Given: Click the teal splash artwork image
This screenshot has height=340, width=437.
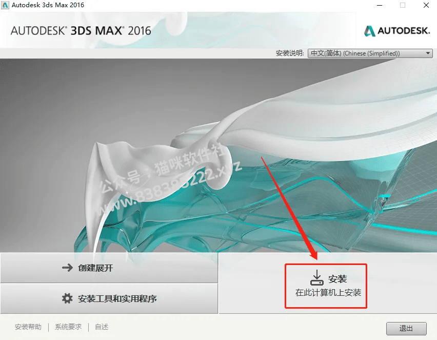Looking at the screenshot, I should click(218, 156).
